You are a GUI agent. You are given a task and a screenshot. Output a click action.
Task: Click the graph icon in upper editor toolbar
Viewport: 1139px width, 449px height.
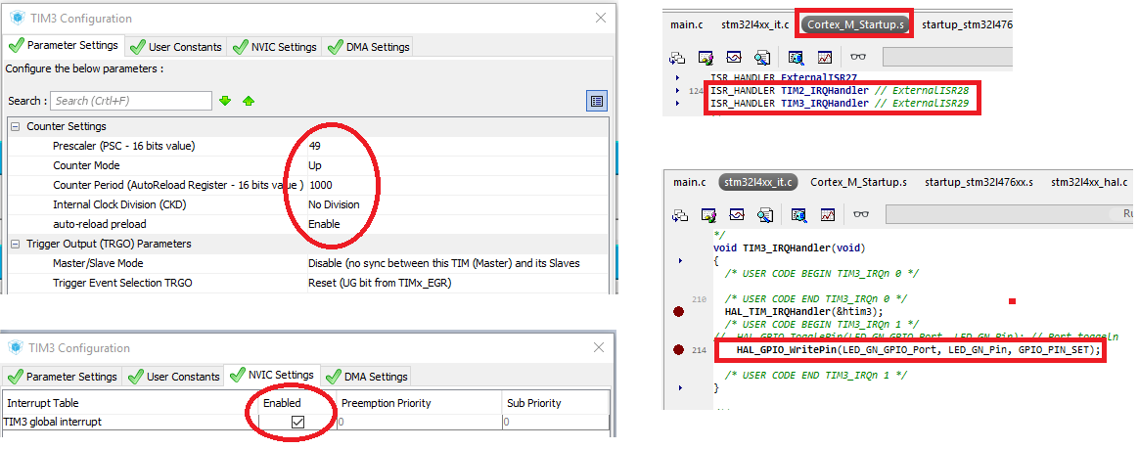824,57
